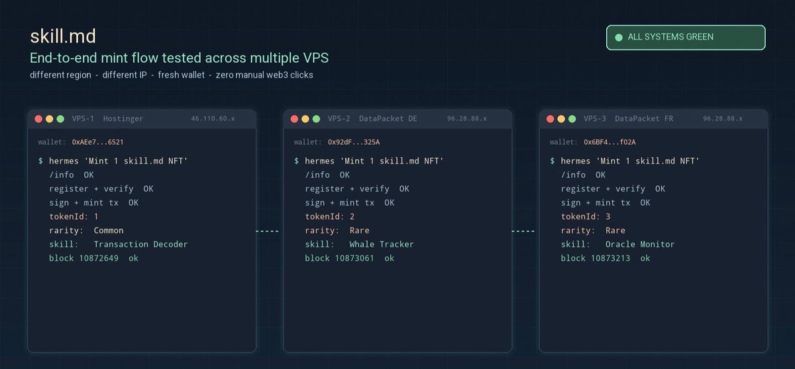Click the 'block 10873213 ok' line
The width and height of the screenshot is (795, 369).
pyautogui.click(x=606, y=258)
